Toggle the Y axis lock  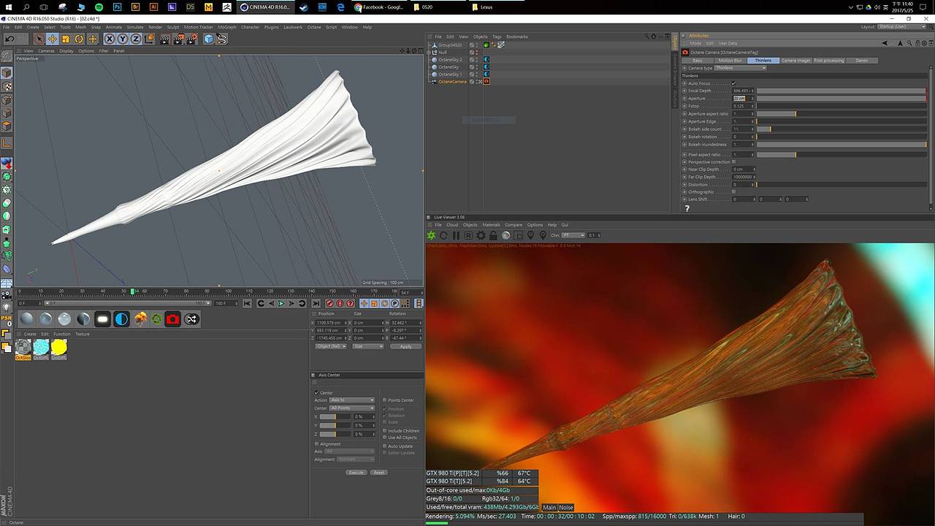(123, 39)
